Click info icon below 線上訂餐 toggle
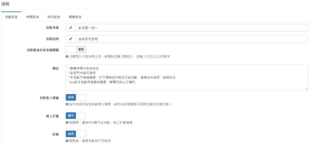Viewport: 317px width, 149px height. [67, 123]
